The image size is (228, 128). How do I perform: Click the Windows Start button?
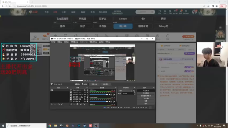point(3,126)
